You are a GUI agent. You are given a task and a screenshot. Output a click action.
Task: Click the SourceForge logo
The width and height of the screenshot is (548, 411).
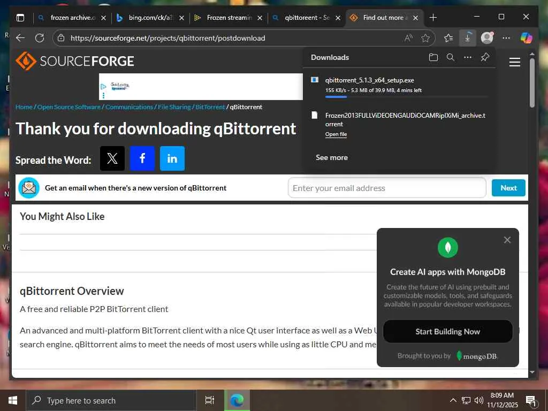(75, 61)
